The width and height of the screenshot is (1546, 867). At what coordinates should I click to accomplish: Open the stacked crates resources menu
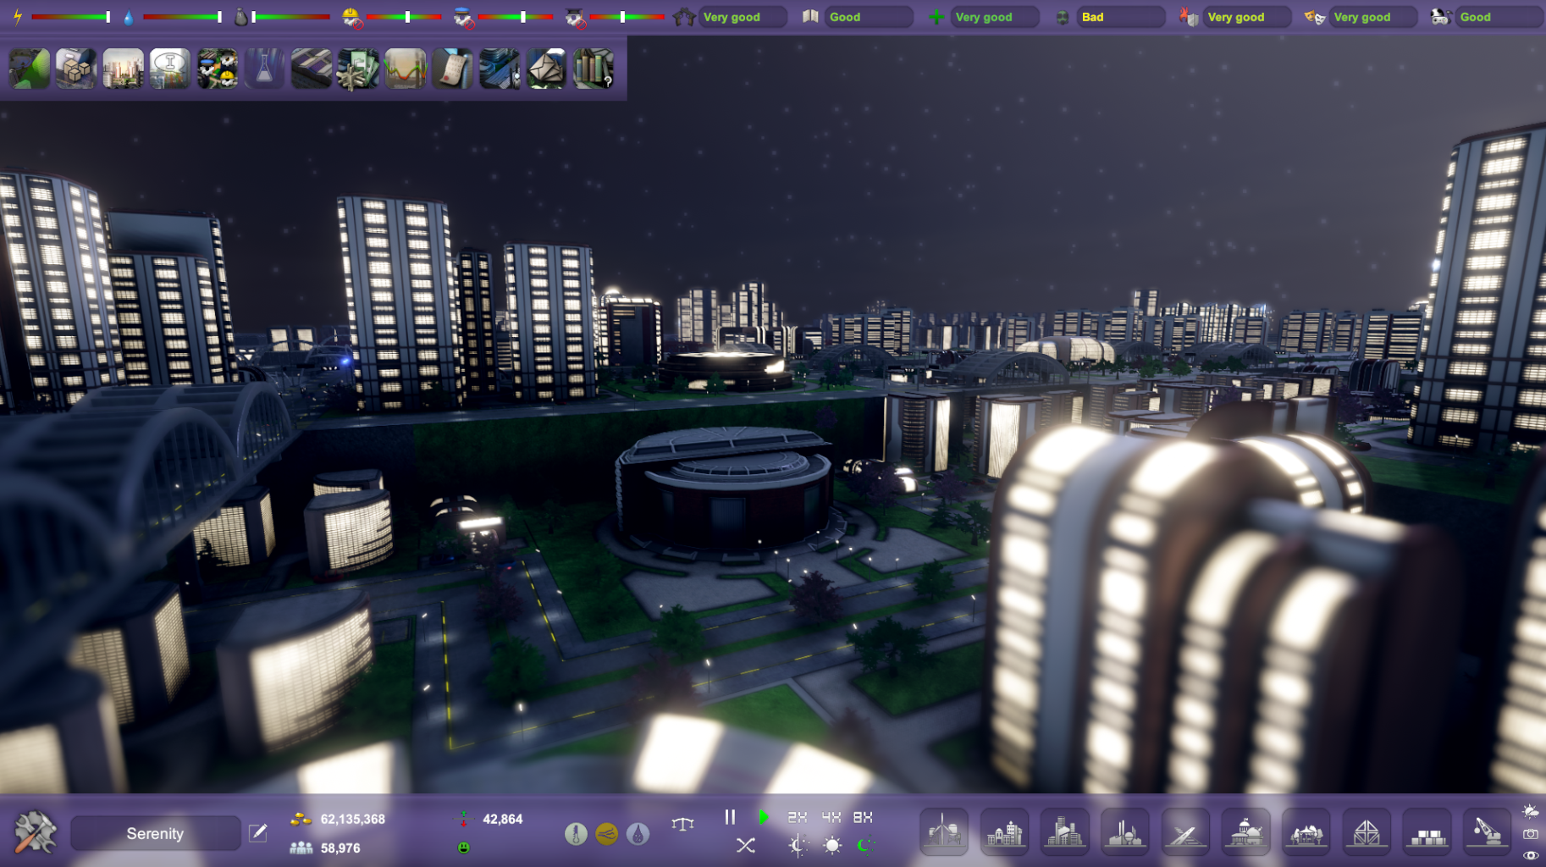pyautogui.click(x=76, y=69)
